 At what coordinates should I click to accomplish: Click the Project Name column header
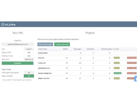coord(42,49)
